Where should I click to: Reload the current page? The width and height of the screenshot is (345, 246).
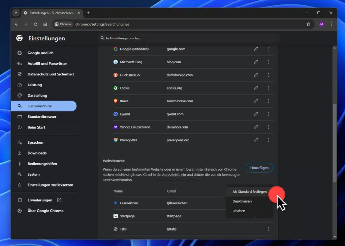[35, 24]
